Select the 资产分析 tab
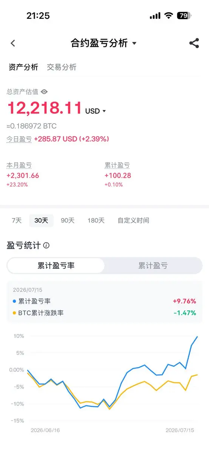The height and width of the screenshot is (453, 209). (x=23, y=67)
